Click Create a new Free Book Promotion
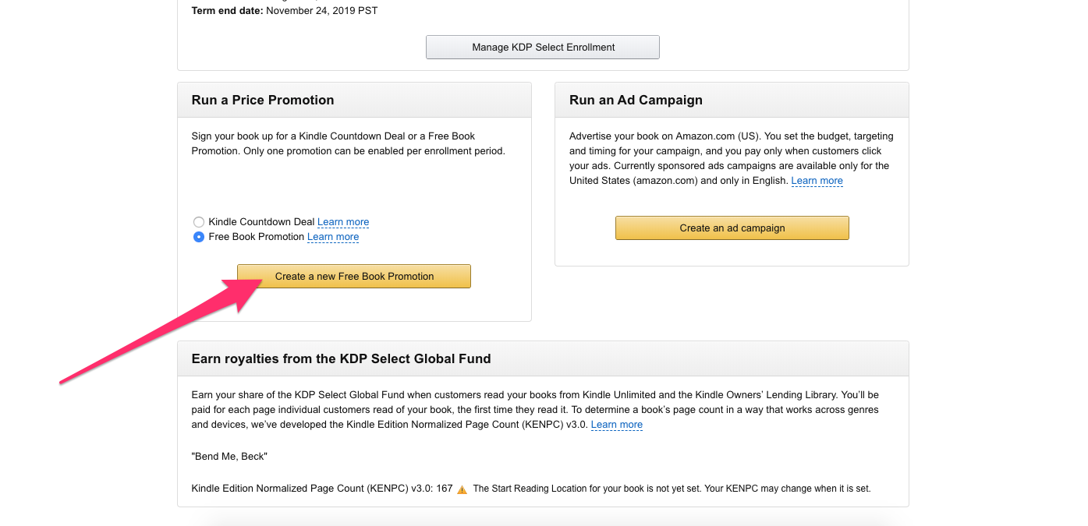 354,276
